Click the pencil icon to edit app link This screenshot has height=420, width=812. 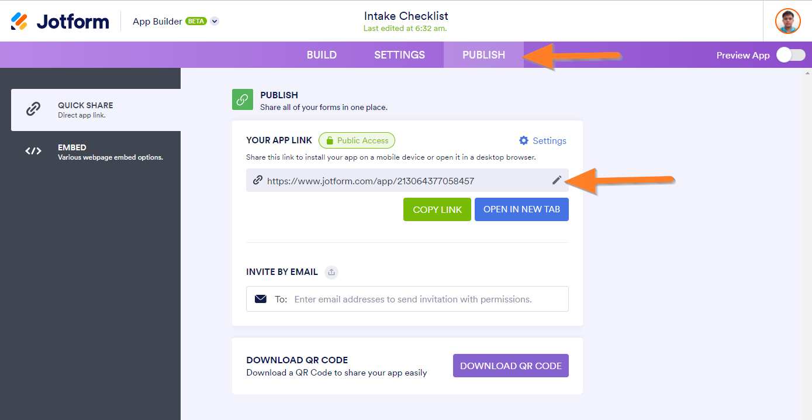tap(557, 180)
